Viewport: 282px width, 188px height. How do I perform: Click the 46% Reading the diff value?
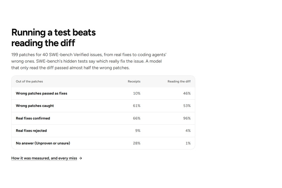pos(187,93)
